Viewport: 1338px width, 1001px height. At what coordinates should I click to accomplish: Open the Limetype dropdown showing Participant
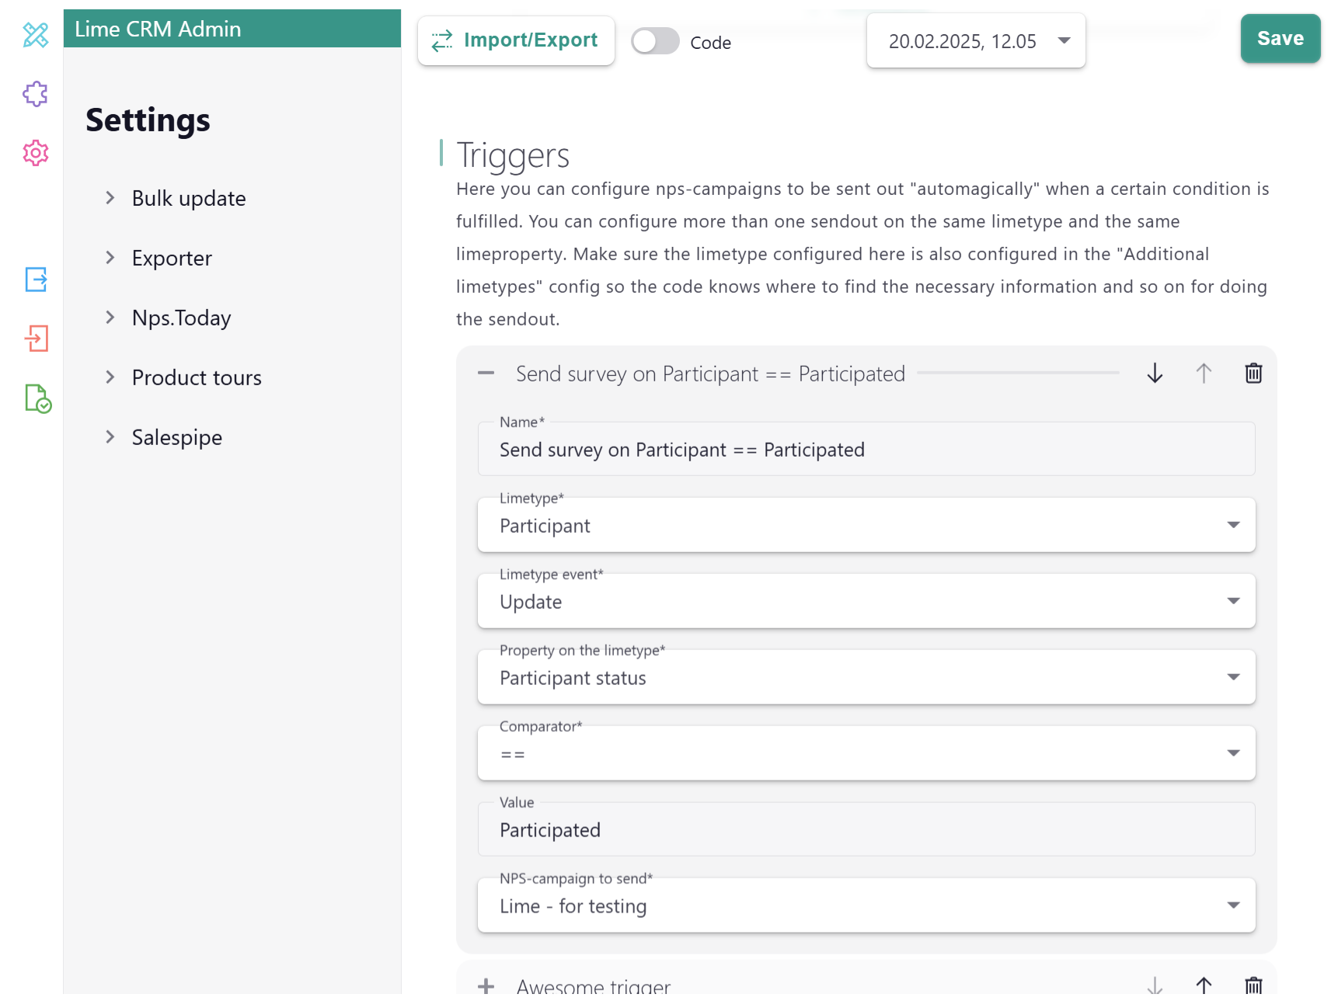[x=1233, y=524]
